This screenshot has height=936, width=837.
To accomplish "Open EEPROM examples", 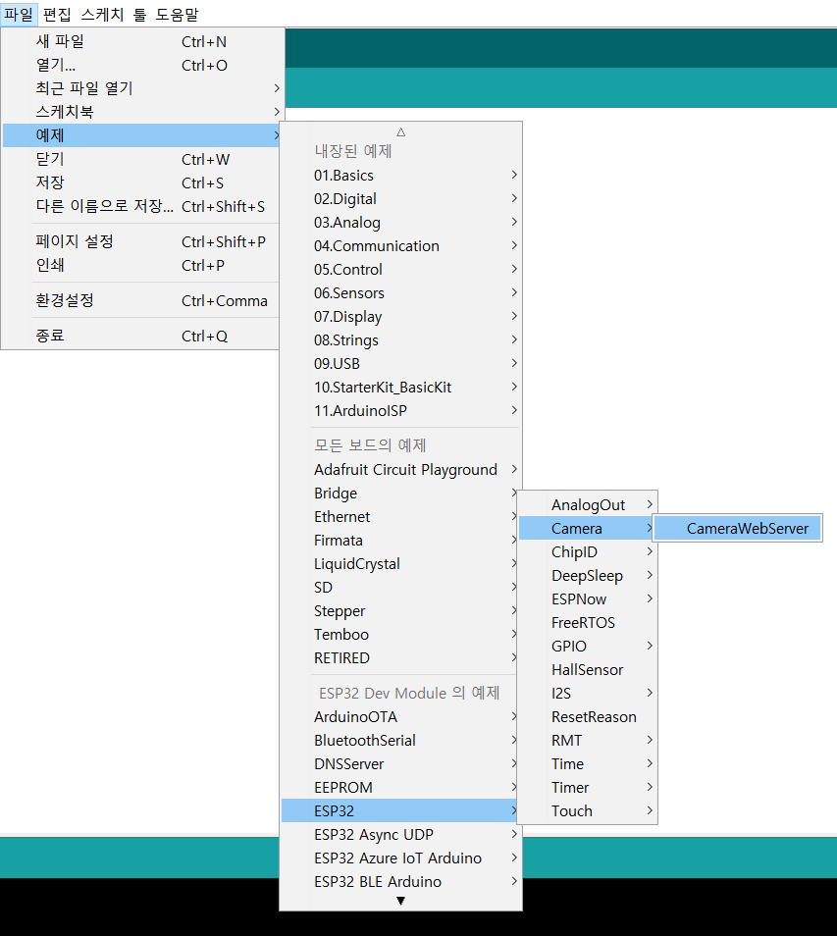I will point(400,788).
